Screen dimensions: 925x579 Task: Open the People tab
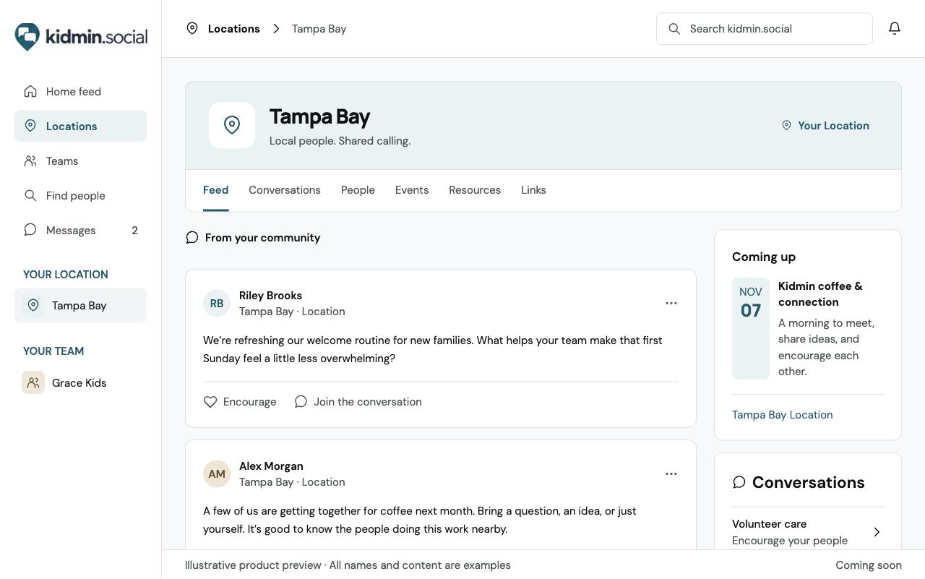click(x=358, y=190)
